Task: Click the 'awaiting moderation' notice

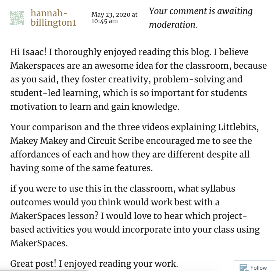Action: coord(201,18)
